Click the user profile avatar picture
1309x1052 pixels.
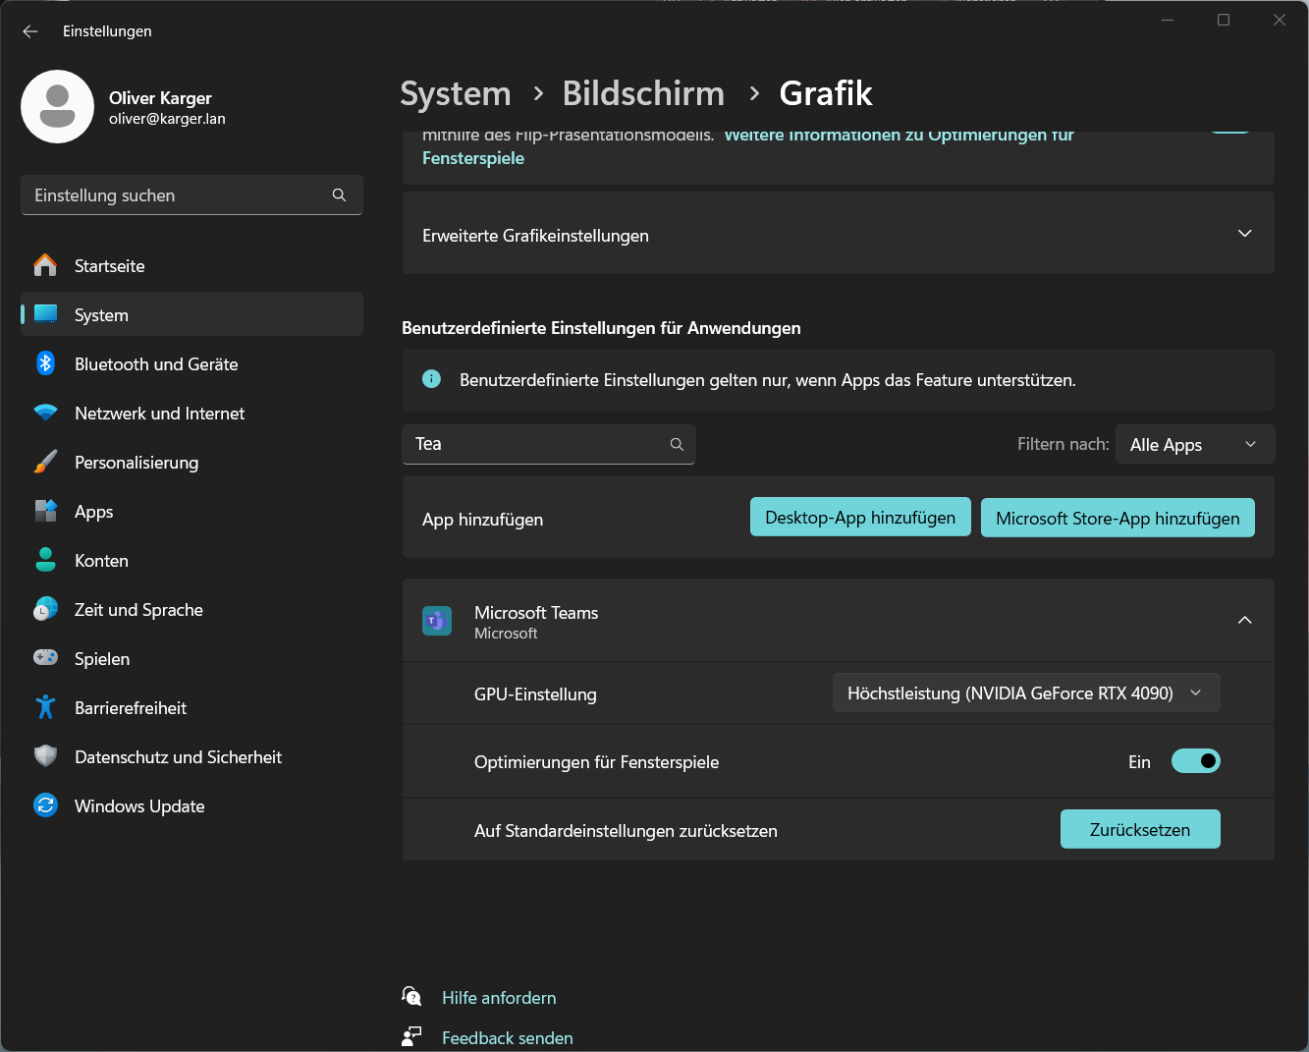(x=58, y=107)
